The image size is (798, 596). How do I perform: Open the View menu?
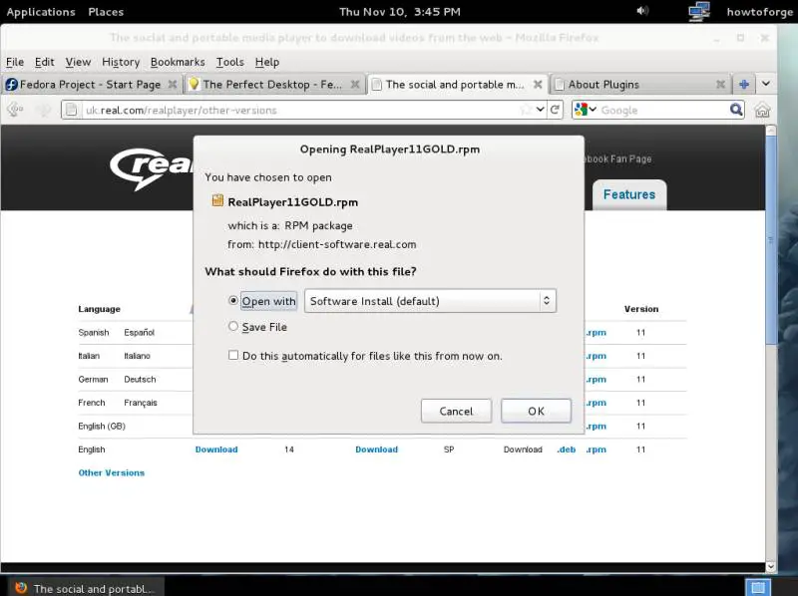[x=78, y=62]
